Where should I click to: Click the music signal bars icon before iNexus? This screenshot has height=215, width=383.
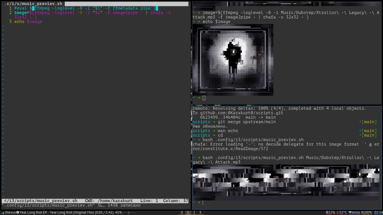tap(2, 213)
